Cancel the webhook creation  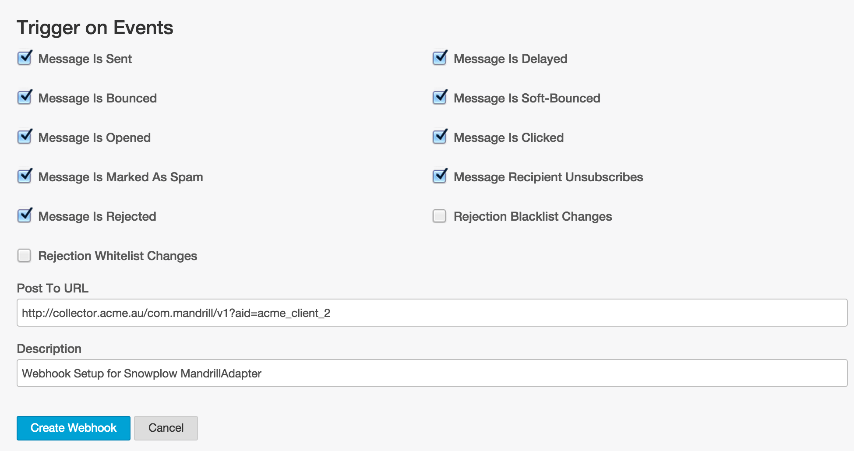[166, 428]
